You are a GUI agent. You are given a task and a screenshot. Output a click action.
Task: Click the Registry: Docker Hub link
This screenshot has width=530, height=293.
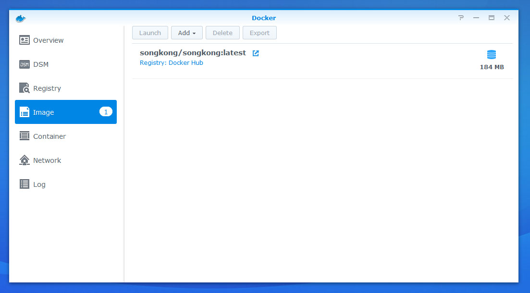[x=172, y=62]
